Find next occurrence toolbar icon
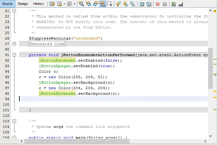 click(96, 4)
